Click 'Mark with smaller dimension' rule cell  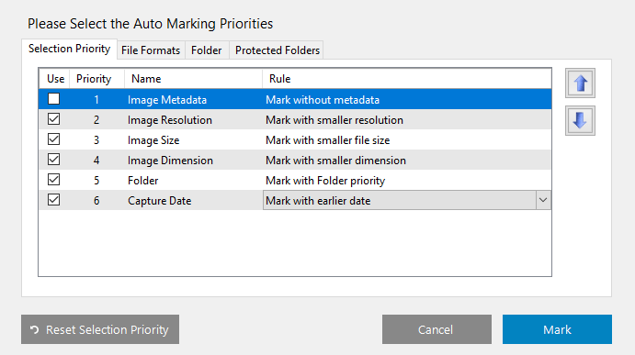(x=406, y=161)
